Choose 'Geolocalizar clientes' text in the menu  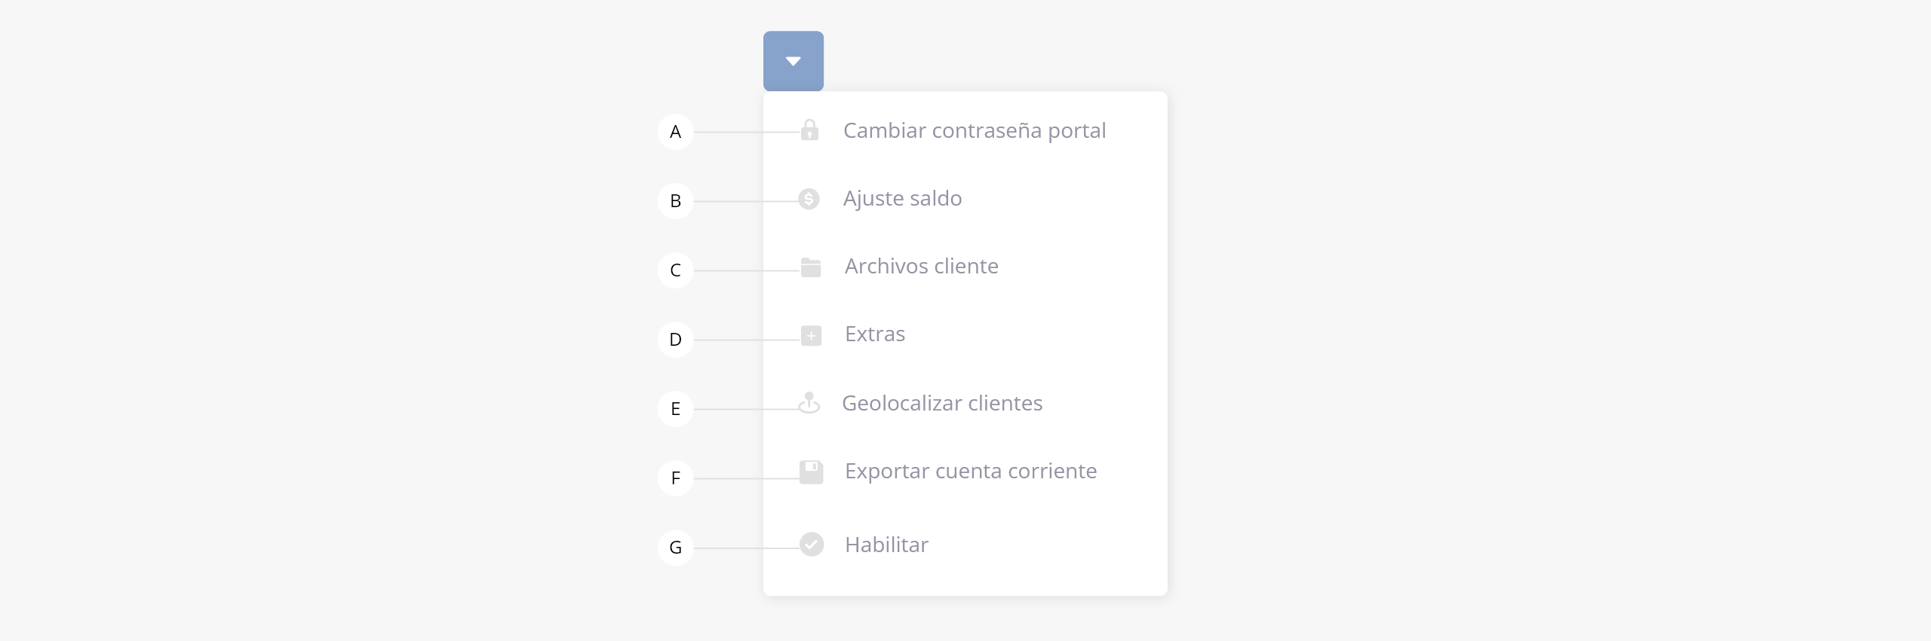[x=942, y=404]
